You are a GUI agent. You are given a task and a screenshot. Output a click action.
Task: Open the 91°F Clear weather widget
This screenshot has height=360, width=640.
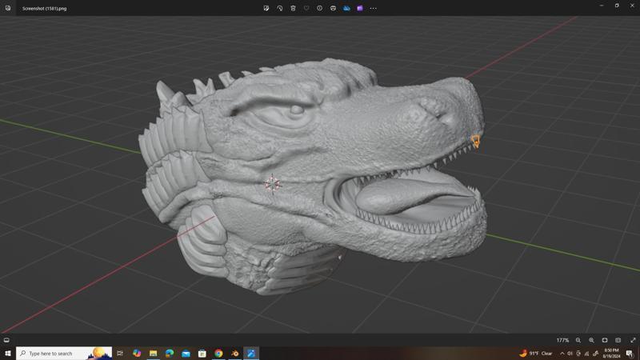[535, 354]
